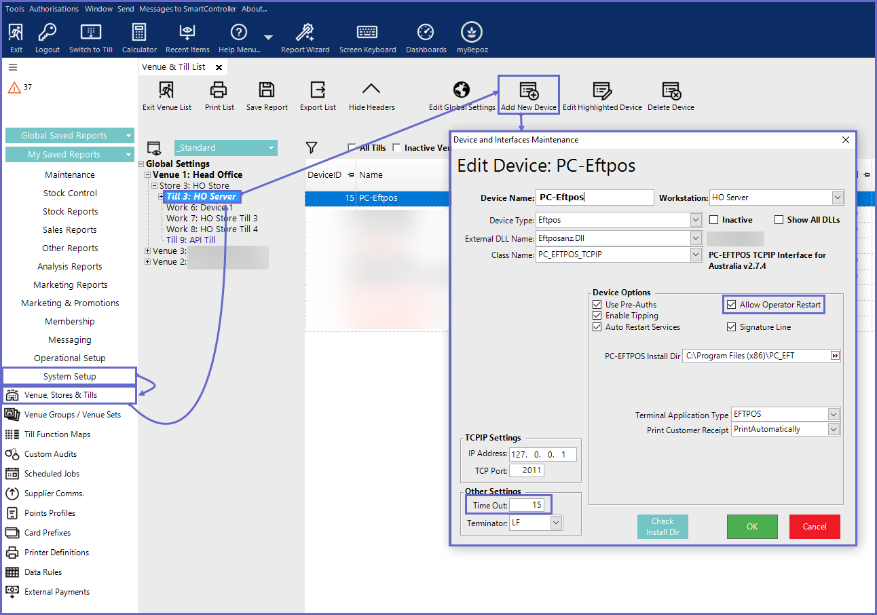Click the Check Install Dir button
The height and width of the screenshot is (615, 877).
662,527
